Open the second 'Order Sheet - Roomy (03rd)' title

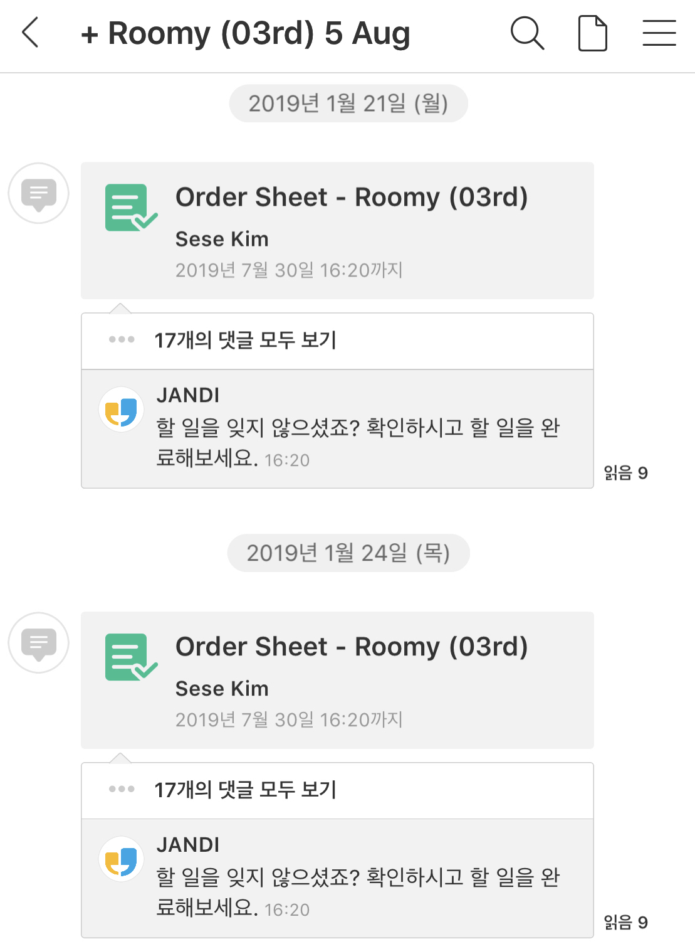tap(352, 647)
